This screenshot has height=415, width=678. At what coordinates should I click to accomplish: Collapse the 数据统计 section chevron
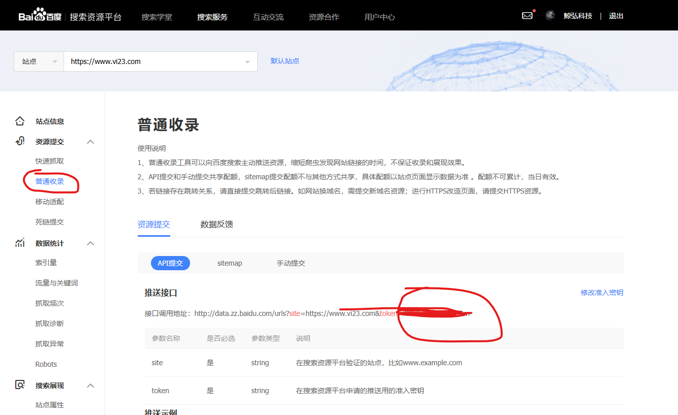pos(90,243)
